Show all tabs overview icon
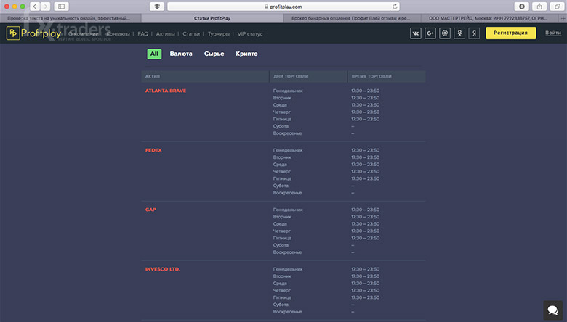Screen dimensions: 567x322 click(x=557, y=7)
